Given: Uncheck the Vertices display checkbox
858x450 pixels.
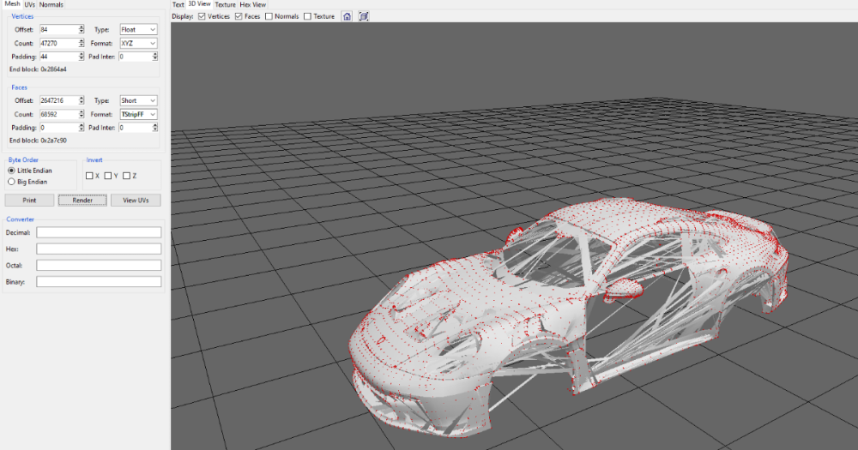Looking at the screenshot, I should pyautogui.click(x=202, y=16).
